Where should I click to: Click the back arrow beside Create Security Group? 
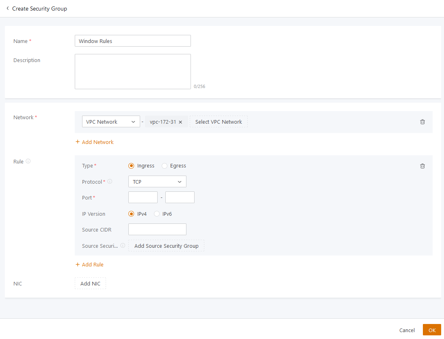tap(7, 8)
